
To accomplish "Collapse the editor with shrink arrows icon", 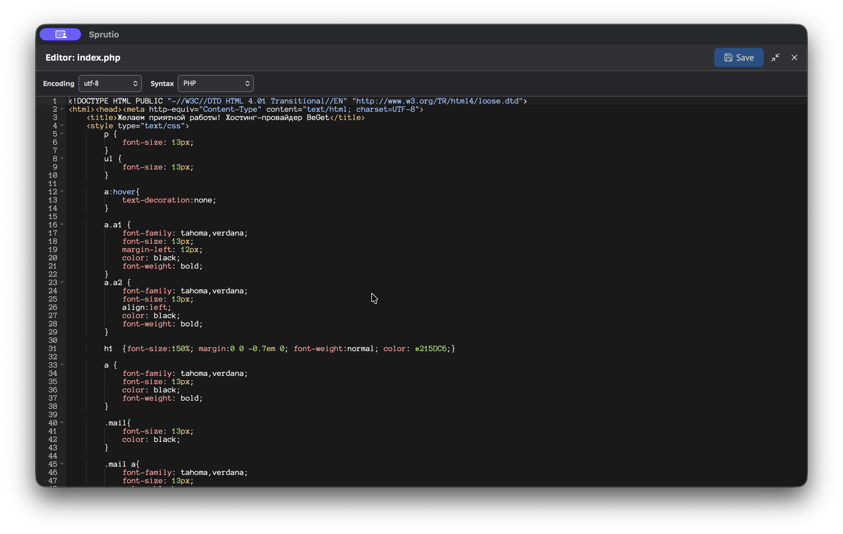I will pyautogui.click(x=775, y=57).
